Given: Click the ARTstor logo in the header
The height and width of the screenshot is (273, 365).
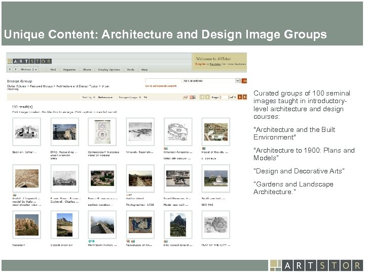Looking at the screenshot, I should 29,61.
